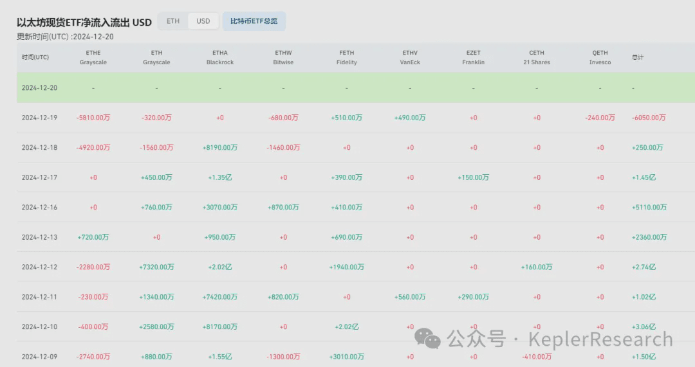Click the +8190.00万 Blackrock value
Image resolution: width=695 pixels, height=367 pixels.
220,147
